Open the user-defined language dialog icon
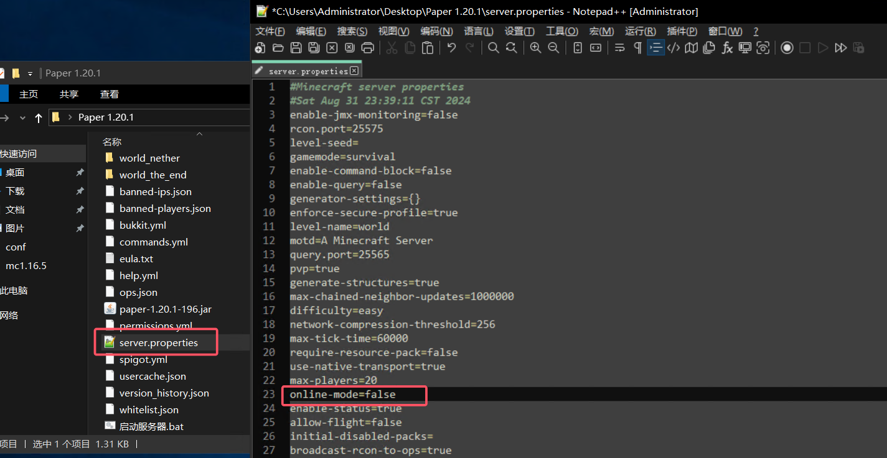Image resolution: width=887 pixels, height=458 pixels. pos(673,48)
